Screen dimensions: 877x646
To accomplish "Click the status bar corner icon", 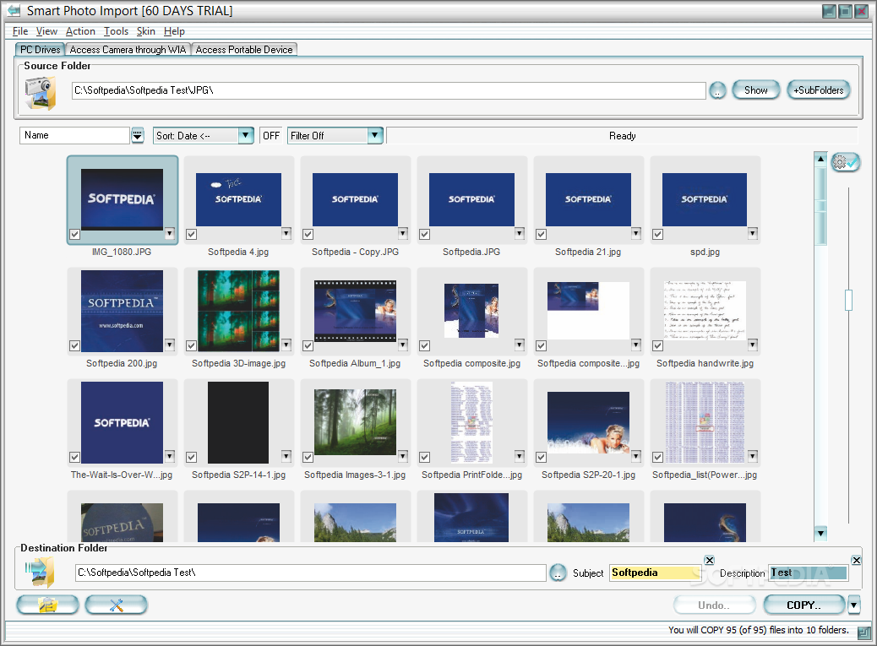I will click(x=864, y=632).
